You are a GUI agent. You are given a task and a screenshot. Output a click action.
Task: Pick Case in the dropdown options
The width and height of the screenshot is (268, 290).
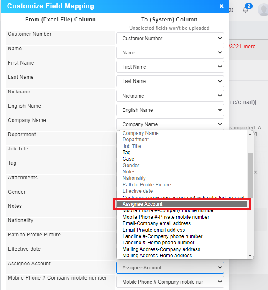point(128,159)
